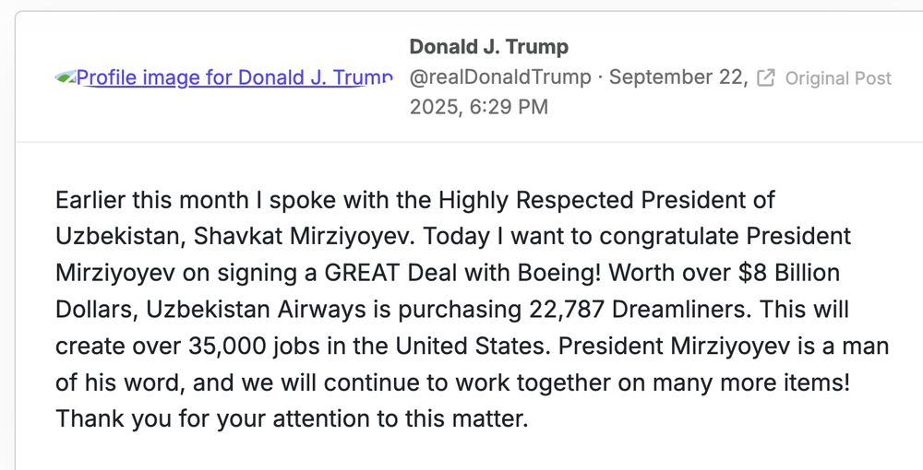Image resolution: width=923 pixels, height=470 pixels.
Task: Click the external-link icon beside Original Post
Action: coord(766,77)
